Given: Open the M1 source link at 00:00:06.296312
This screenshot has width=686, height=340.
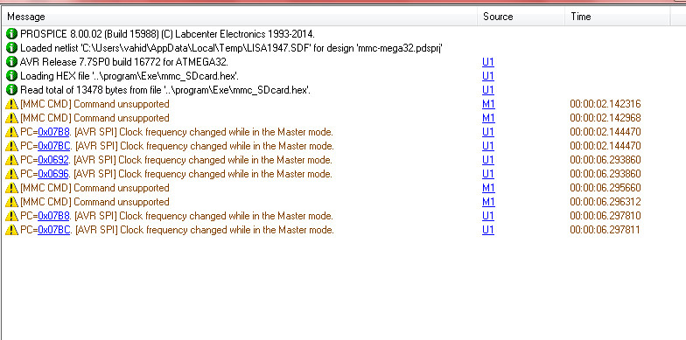Looking at the screenshot, I should (x=488, y=202).
